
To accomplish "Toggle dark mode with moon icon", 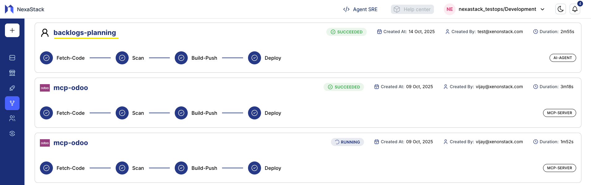I will (560, 9).
